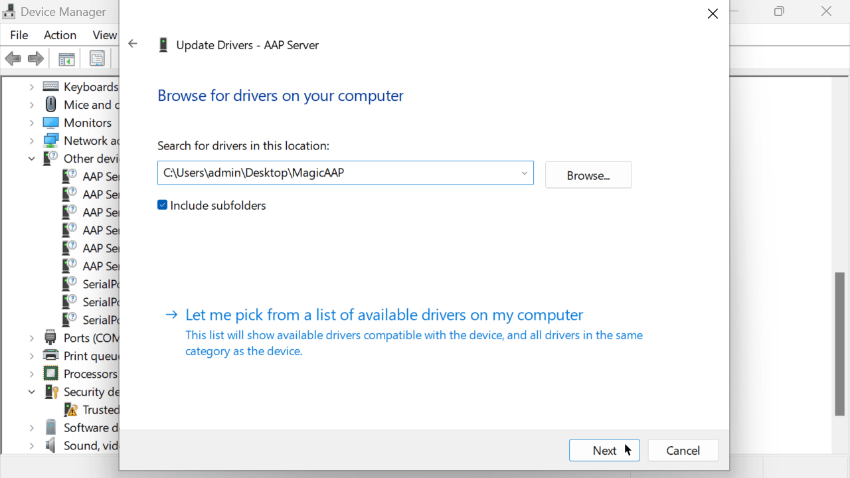The width and height of the screenshot is (850, 478).
Task: Select the Keyboards device category icon
Action: coord(51,87)
